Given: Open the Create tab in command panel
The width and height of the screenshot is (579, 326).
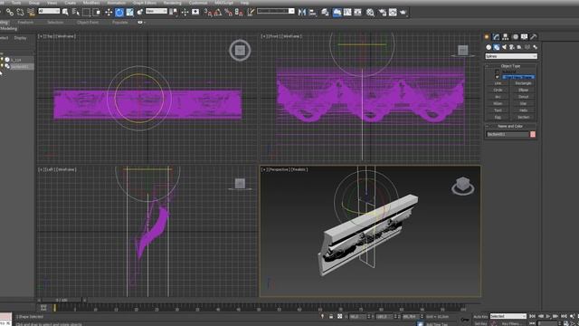Looking at the screenshot, I should tap(487, 36).
